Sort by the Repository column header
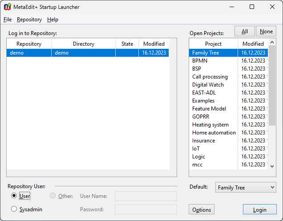 click(x=29, y=44)
